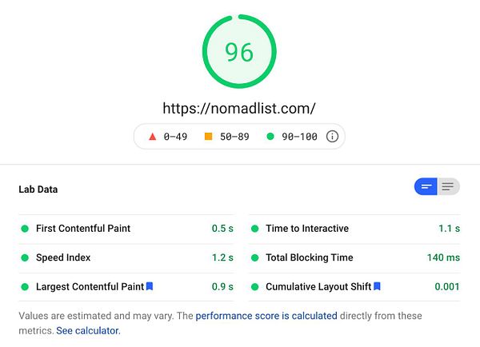This screenshot has height=347, width=480.
Task: Click the Largest Contentful Paint bookmark icon
Action: (150, 286)
